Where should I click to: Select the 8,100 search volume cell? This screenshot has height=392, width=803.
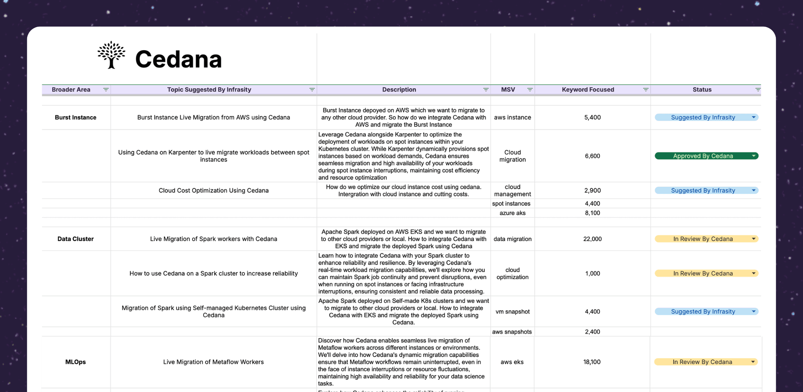pyautogui.click(x=592, y=213)
